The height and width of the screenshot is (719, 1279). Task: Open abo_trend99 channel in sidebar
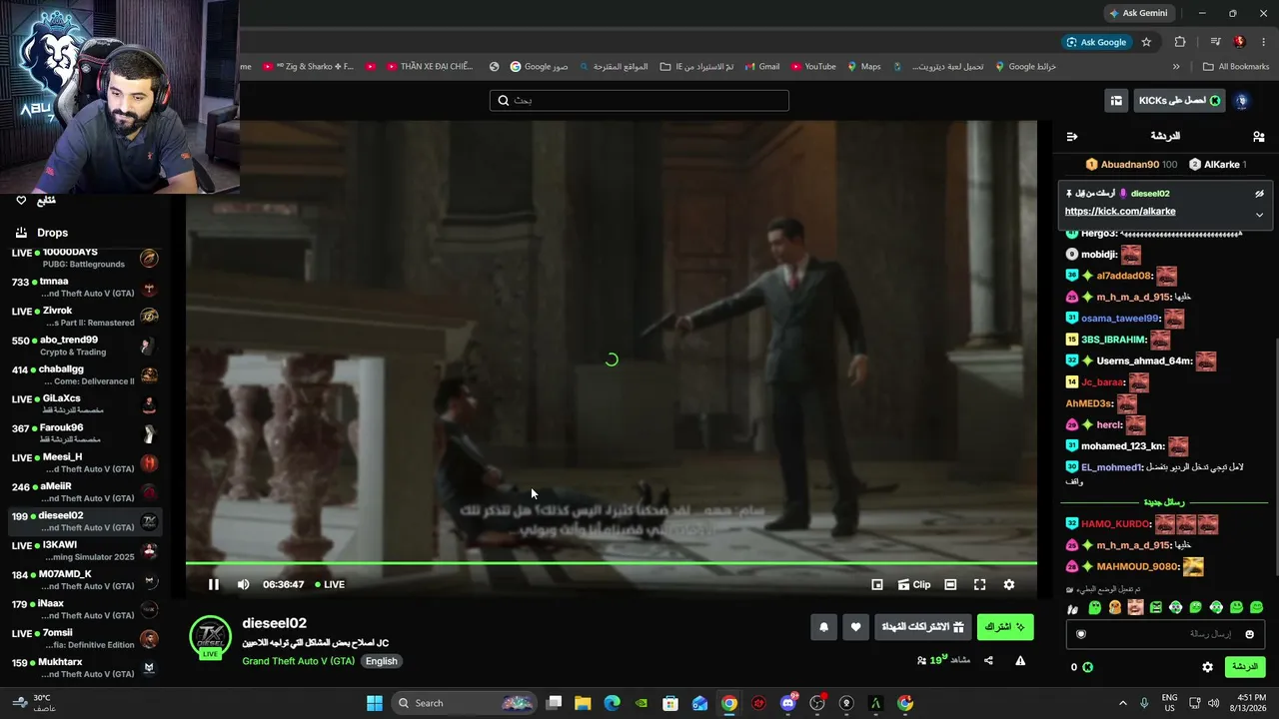click(84, 346)
